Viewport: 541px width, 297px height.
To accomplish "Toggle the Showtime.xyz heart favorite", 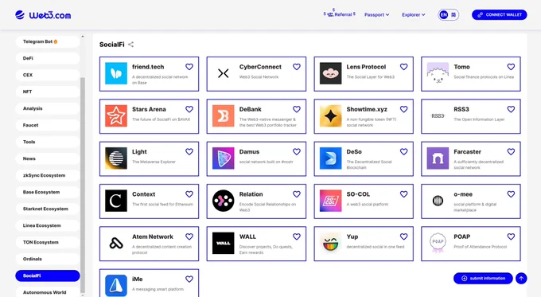I will point(403,109).
